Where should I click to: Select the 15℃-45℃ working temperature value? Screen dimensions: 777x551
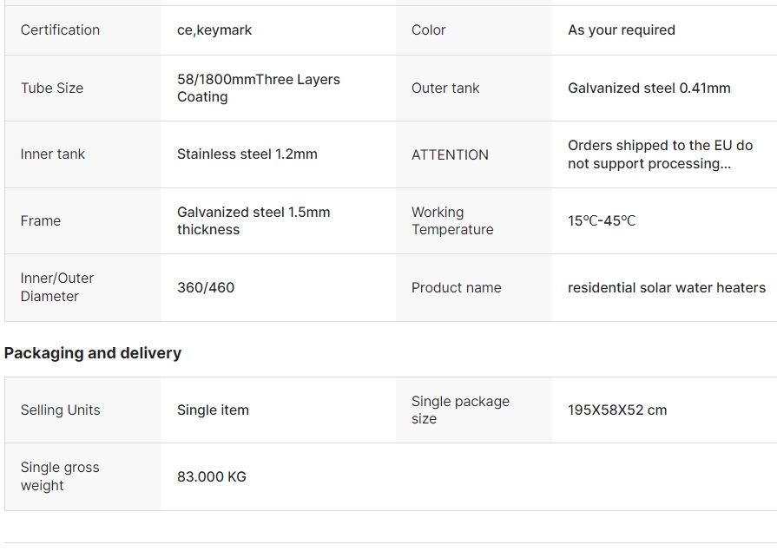click(x=602, y=221)
